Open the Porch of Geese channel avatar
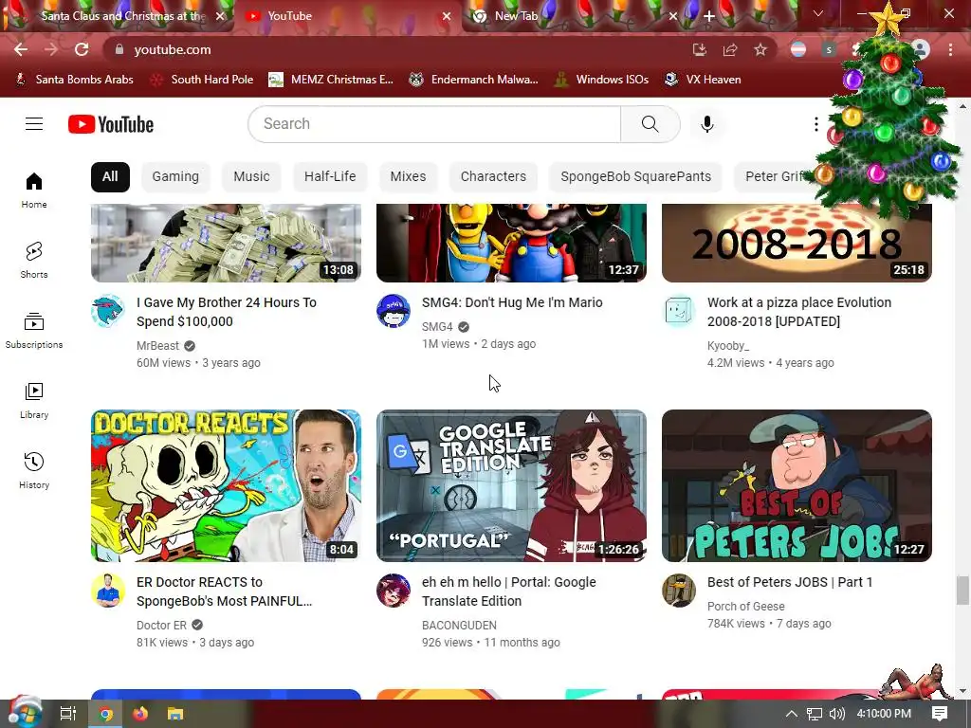The image size is (971, 728). (679, 590)
